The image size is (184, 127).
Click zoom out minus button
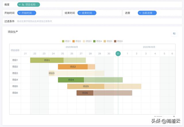coord(155,116)
